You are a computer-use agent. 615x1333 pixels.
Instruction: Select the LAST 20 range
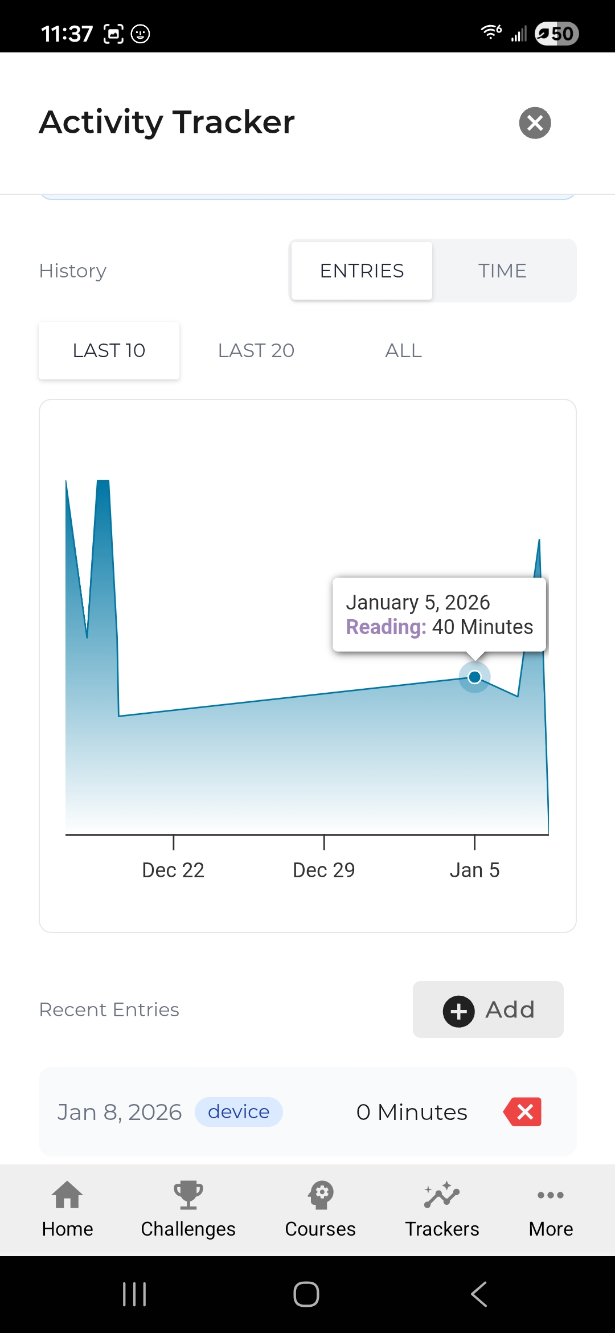coord(256,351)
